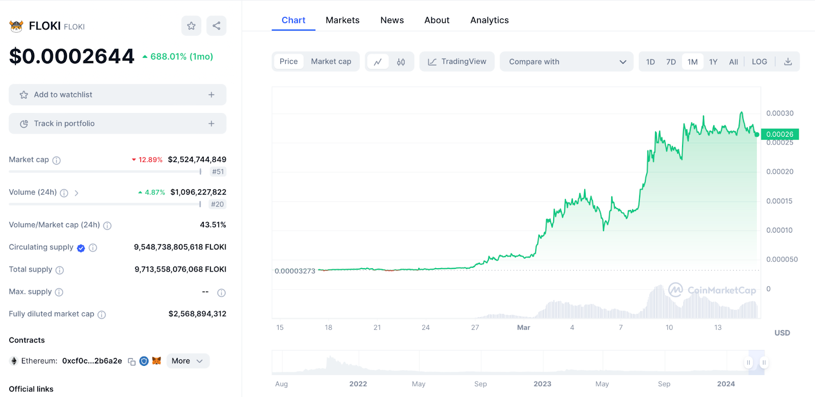Screen dimensions: 815x397
Task: Open Total supply info icon
Action: [60, 270]
